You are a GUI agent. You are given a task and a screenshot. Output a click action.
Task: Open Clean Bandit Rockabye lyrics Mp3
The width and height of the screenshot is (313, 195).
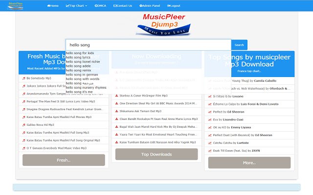coord(158,119)
